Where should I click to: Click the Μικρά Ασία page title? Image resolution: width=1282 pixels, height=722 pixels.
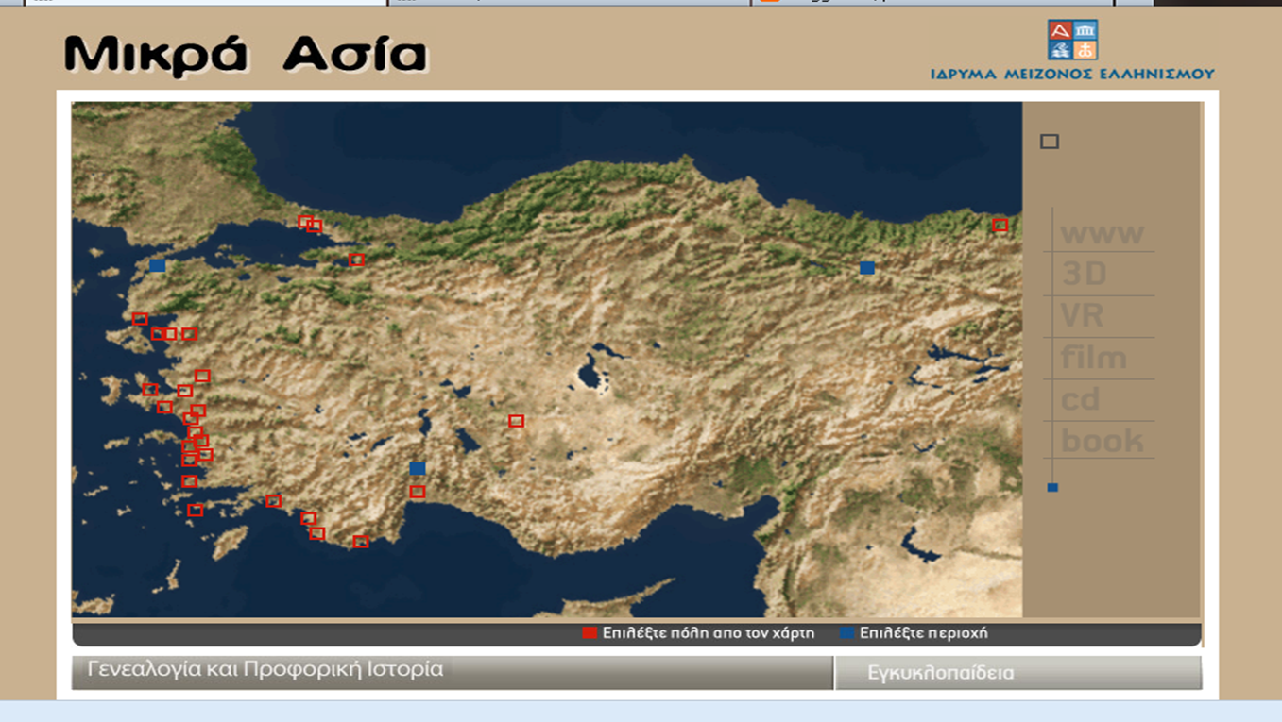coord(246,54)
